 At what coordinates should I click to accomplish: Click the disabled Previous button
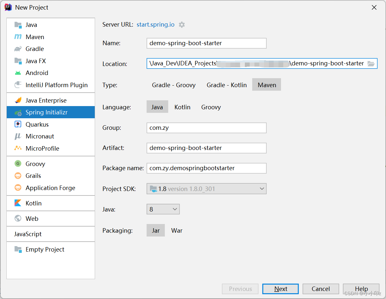click(240, 289)
